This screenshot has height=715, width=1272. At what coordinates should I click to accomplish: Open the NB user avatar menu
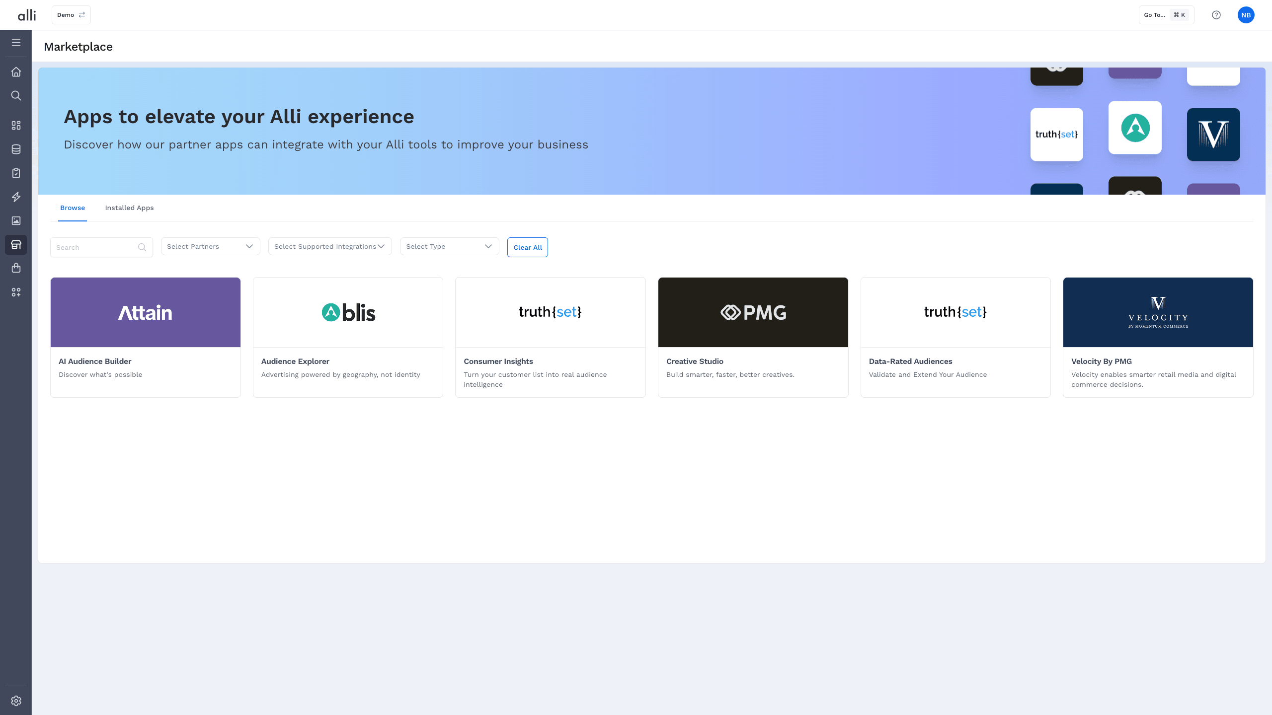pyautogui.click(x=1246, y=15)
